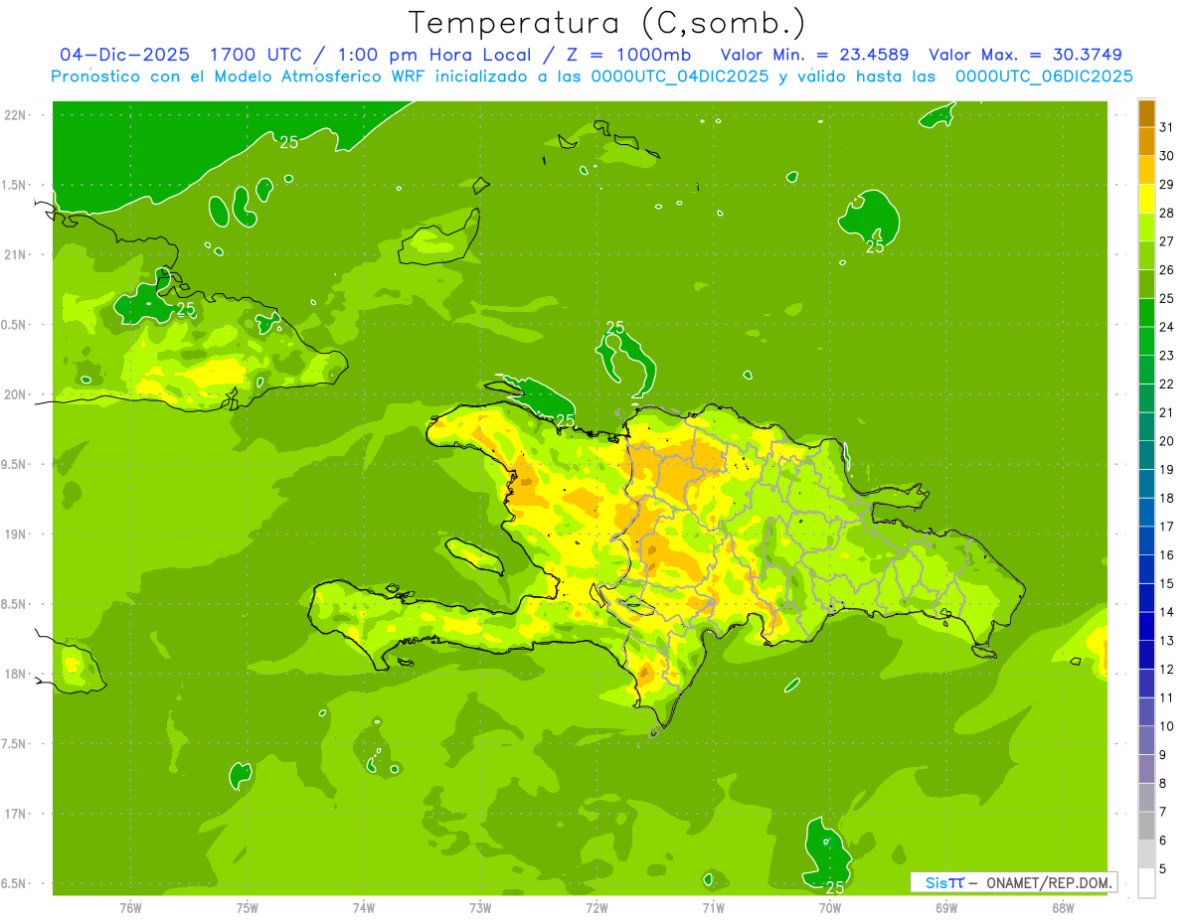The image size is (1193, 921).
Task: Click the legend value '26'
Action: [x=1166, y=269]
